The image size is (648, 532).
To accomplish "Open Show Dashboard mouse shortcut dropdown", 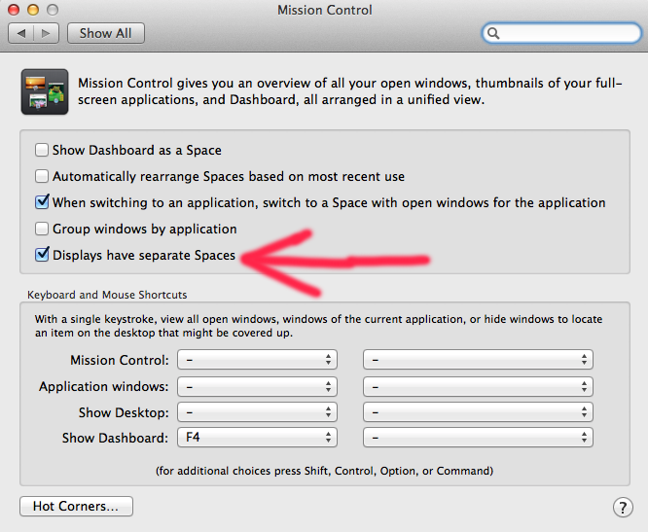I will (477, 439).
